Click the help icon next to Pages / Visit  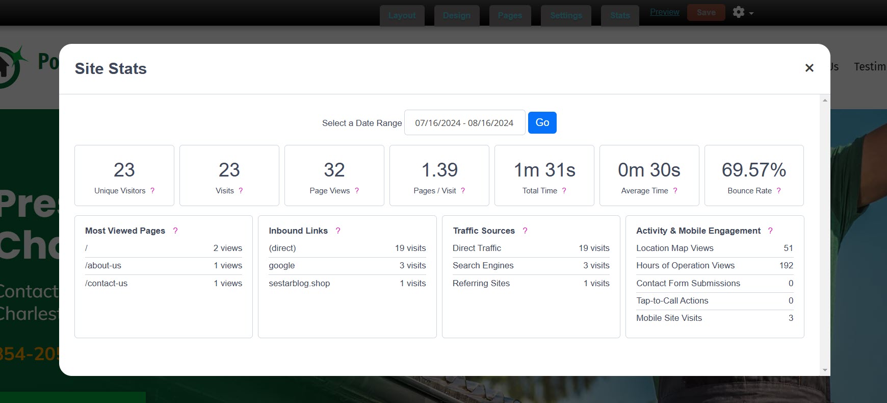(x=463, y=191)
